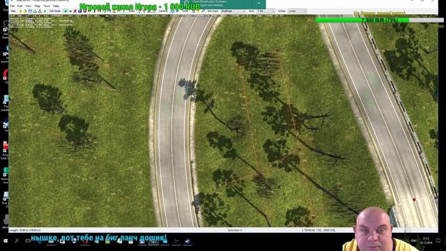446x251 pixels.
Task: Expand the OBS notification chevron
Action: [x=259, y=3]
